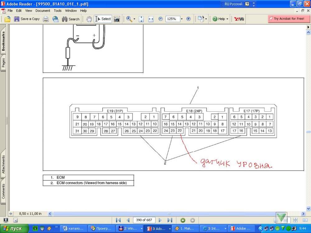
Task: Click the Fit Width icon
Action: pyautogui.click(x=151, y=19)
